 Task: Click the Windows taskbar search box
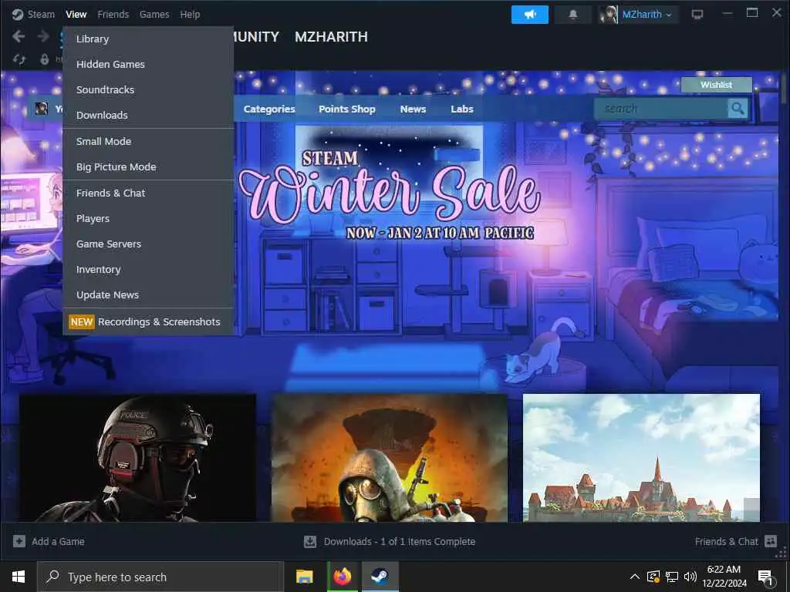click(160, 577)
